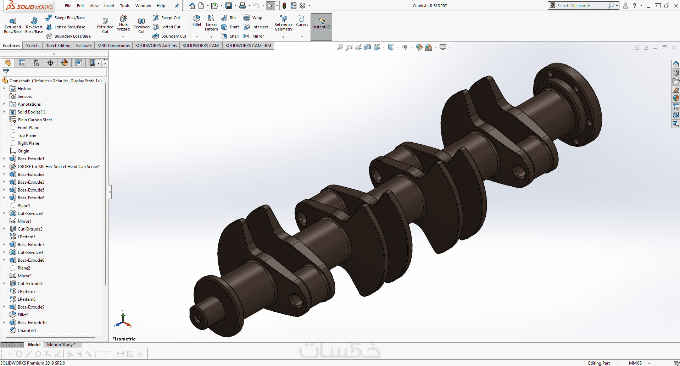The image size is (680, 366).
Task: Open the Options gear icon
Action: click(302, 6)
